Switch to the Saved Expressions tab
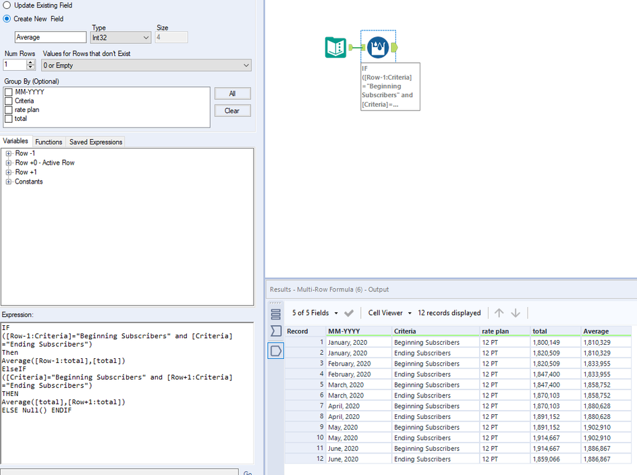637x475 pixels. [96, 142]
